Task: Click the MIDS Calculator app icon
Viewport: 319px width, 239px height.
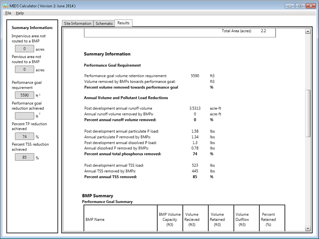Action: (5, 6)
